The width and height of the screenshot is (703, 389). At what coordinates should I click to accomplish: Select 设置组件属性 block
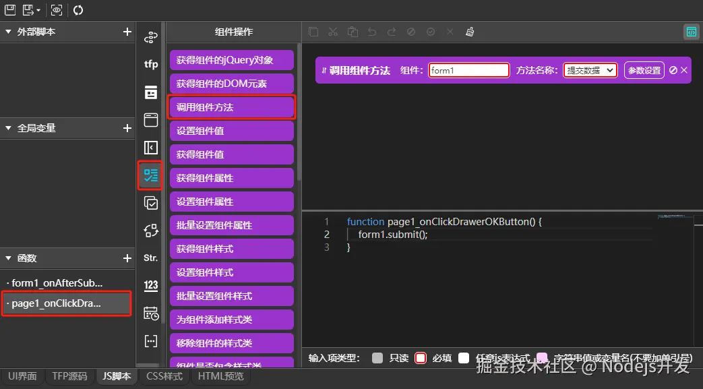(x=232, y=202)
